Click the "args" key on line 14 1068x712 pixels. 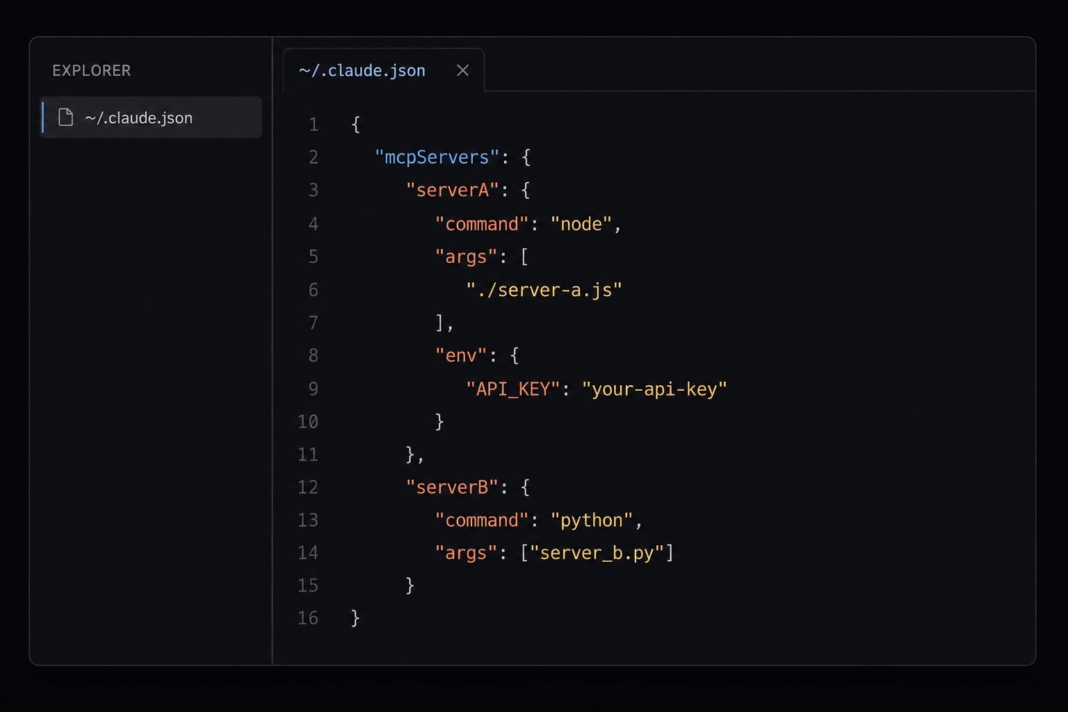(466, 553)
